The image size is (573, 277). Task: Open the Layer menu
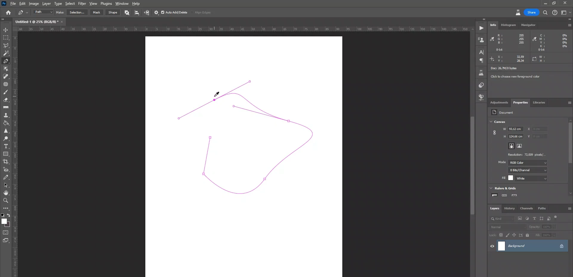pyautogui.click(x=46, y=4)
